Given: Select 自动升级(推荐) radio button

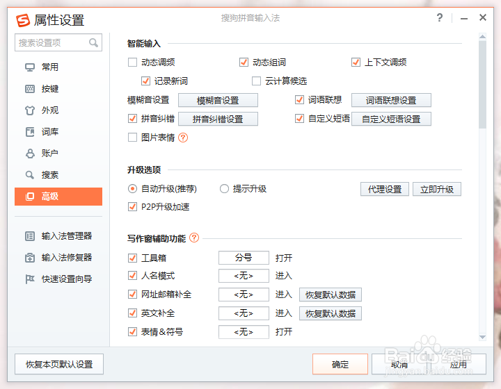Looking at the screenshot, I should point(132,189).
